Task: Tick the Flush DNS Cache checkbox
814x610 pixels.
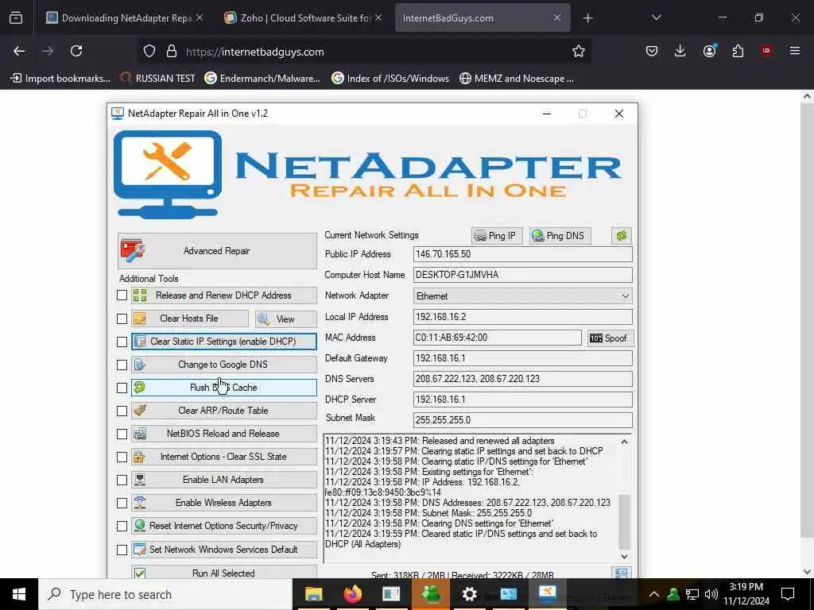Action: [122, 388]
